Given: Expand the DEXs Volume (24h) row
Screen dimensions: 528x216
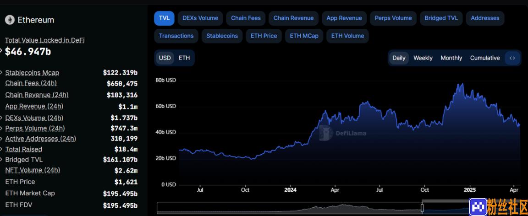Looking at the screenshot, I should click(x=1, y=118).
